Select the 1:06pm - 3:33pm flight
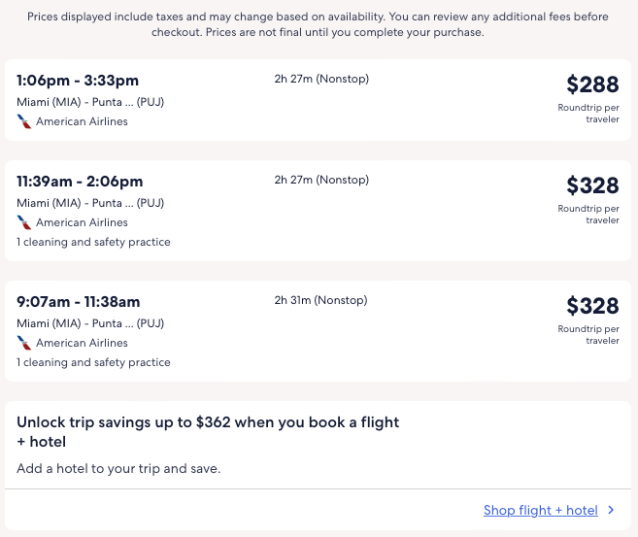Viewport: 638px width, 537px height. point(78,81)
